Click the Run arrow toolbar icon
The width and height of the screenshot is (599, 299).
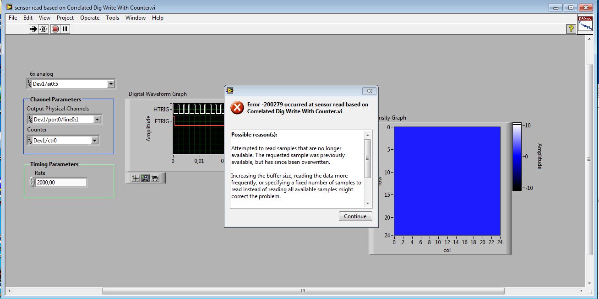click(x=33, y=29)
